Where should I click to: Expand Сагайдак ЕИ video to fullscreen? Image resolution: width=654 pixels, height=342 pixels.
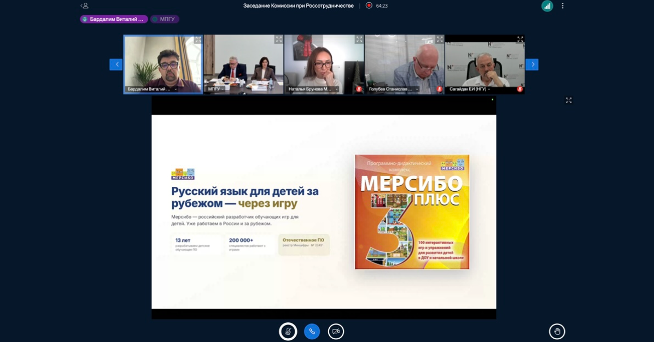[x=520, y=39]
